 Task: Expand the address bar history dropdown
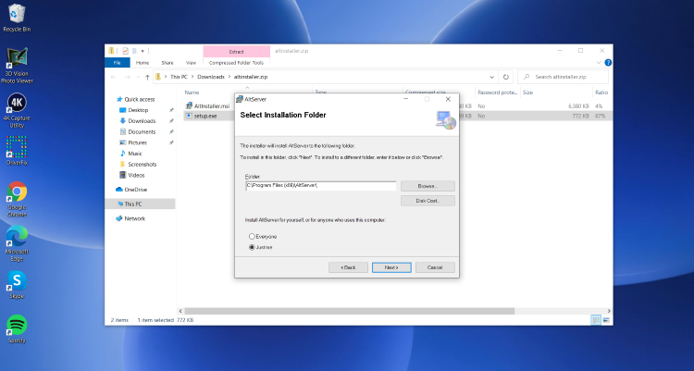coord(491,77)
